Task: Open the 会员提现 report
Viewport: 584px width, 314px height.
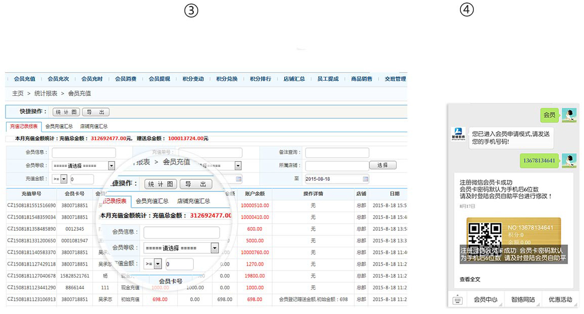Action: click(160, 79)
